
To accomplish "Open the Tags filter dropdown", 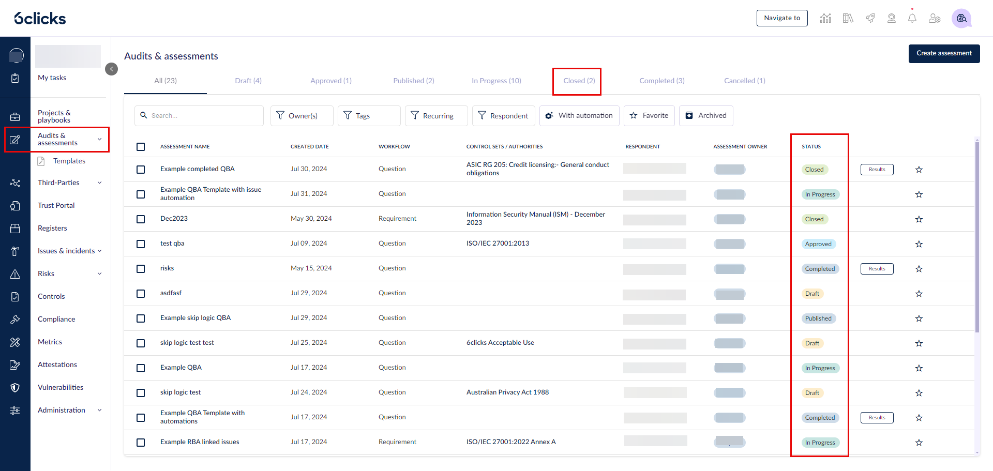I will point(369,116).
